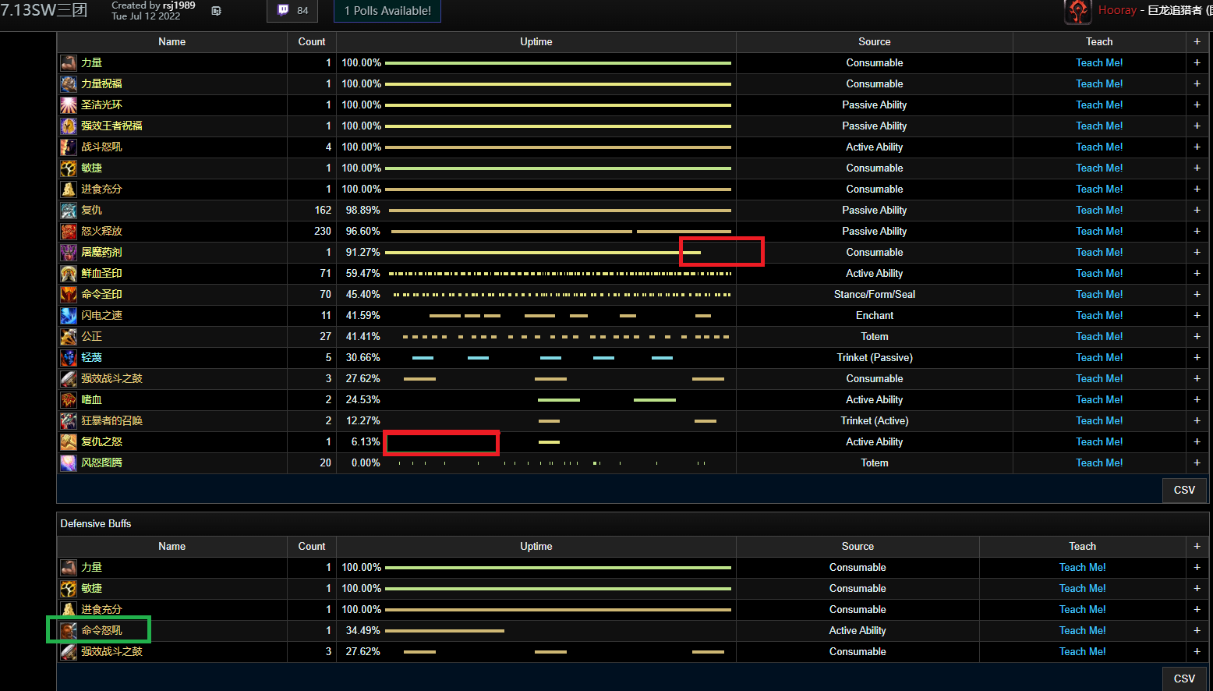The image size is (1213, 691).
Task: Sort upper table by Source column
Action: tap(875, 41)
